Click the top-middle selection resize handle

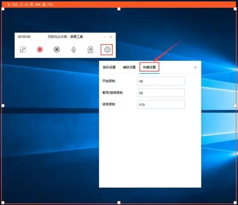click(x=119, y=9)
